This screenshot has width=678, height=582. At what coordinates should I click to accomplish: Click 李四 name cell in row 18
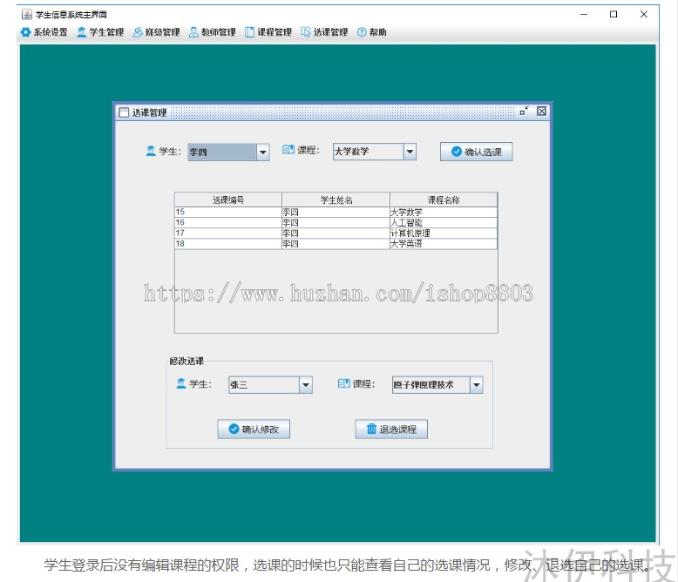tap(336, 244)
